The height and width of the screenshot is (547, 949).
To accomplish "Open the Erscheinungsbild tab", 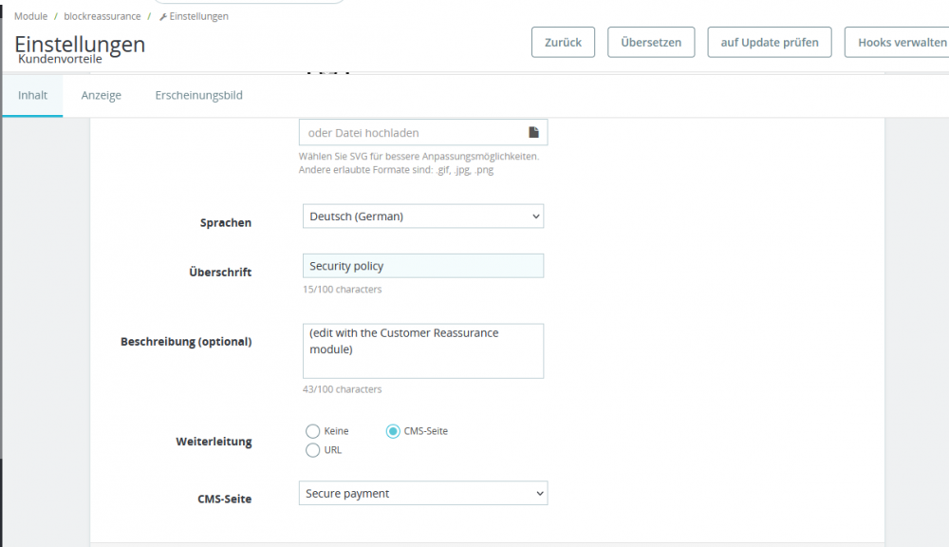I will tap(198, 95).
